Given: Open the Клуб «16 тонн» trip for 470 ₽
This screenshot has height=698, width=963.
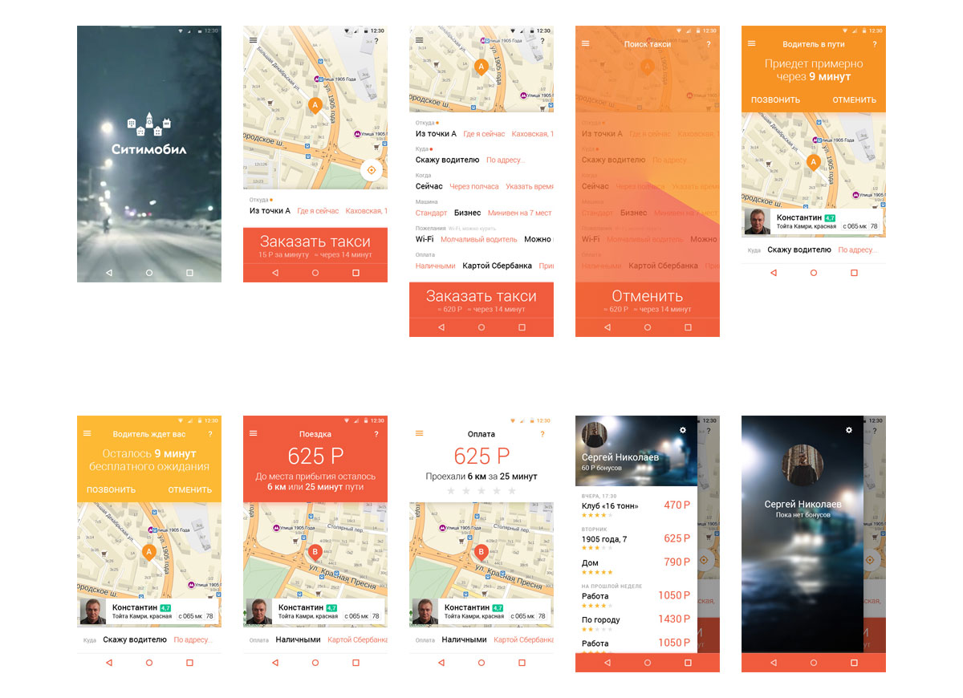Looking at the screenshot, I should coord(636,505).
